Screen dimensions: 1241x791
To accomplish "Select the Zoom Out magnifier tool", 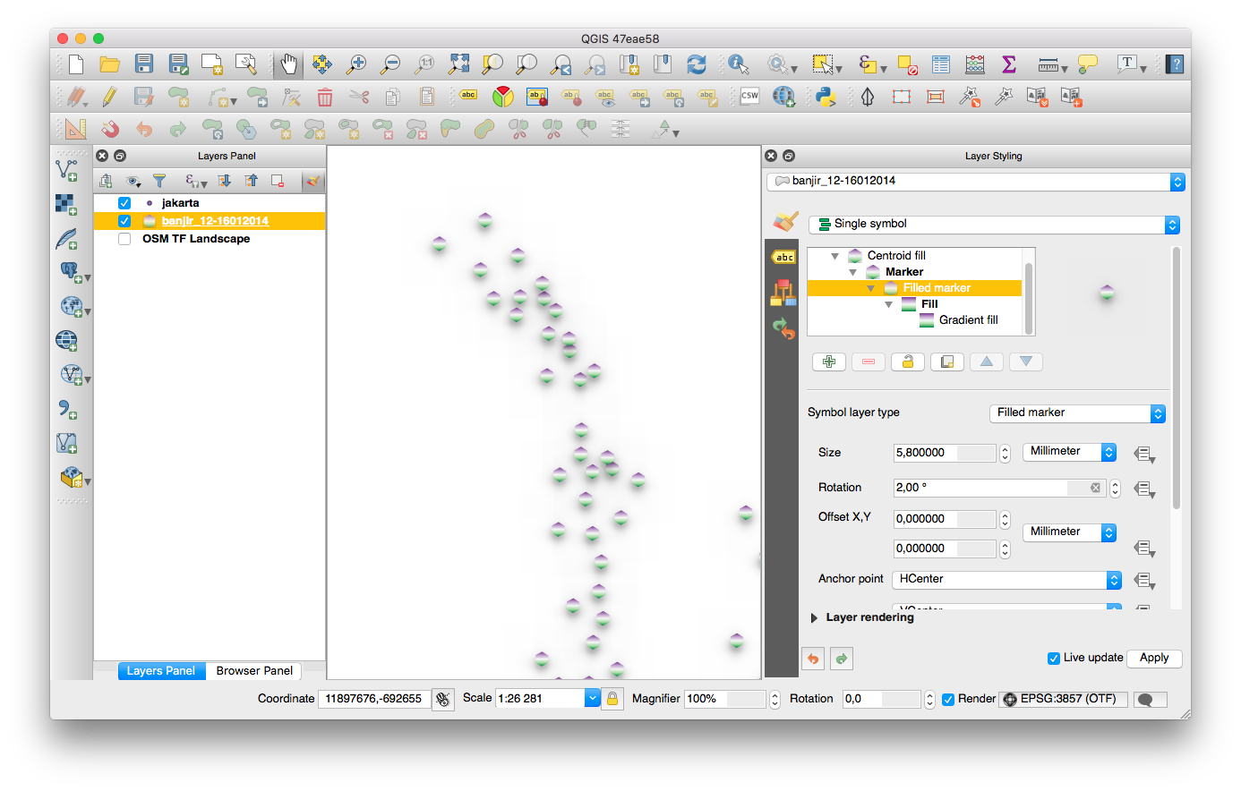I will click(x=390, y=64).
